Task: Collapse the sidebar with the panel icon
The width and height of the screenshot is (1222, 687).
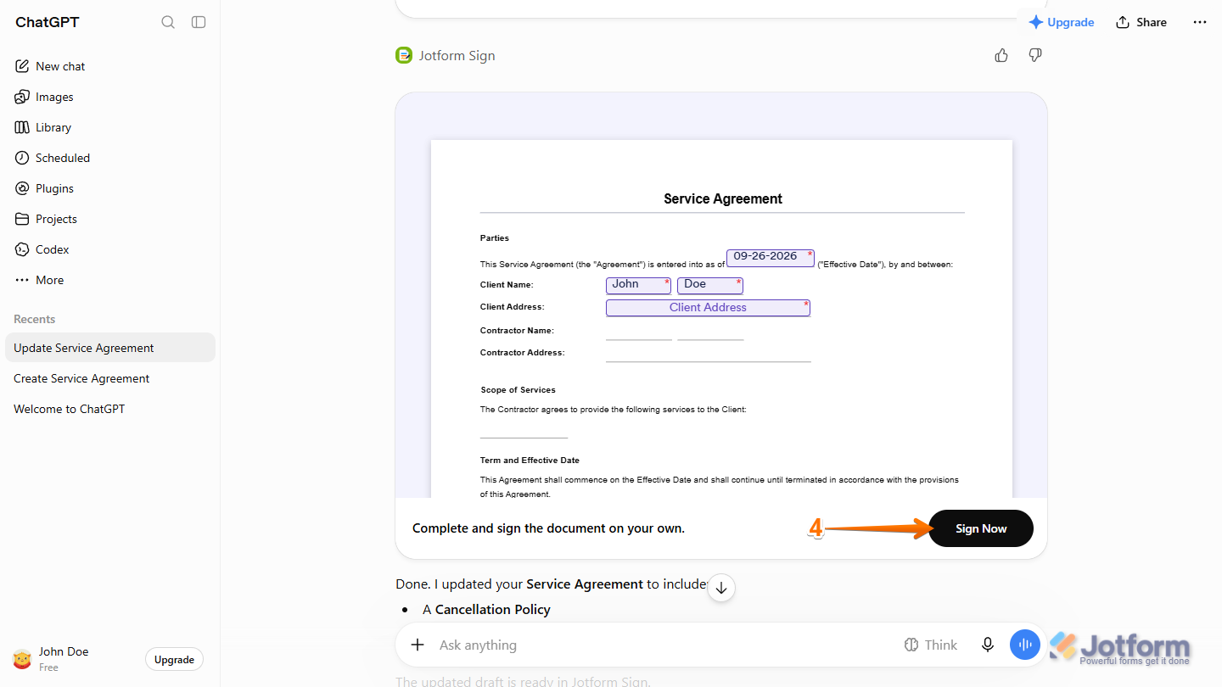Action: coord(199,22)
